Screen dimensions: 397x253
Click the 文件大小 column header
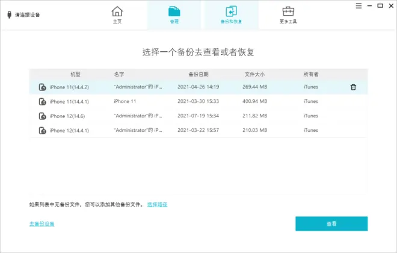254,74
